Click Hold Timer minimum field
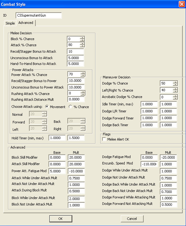 coord(57,138)
